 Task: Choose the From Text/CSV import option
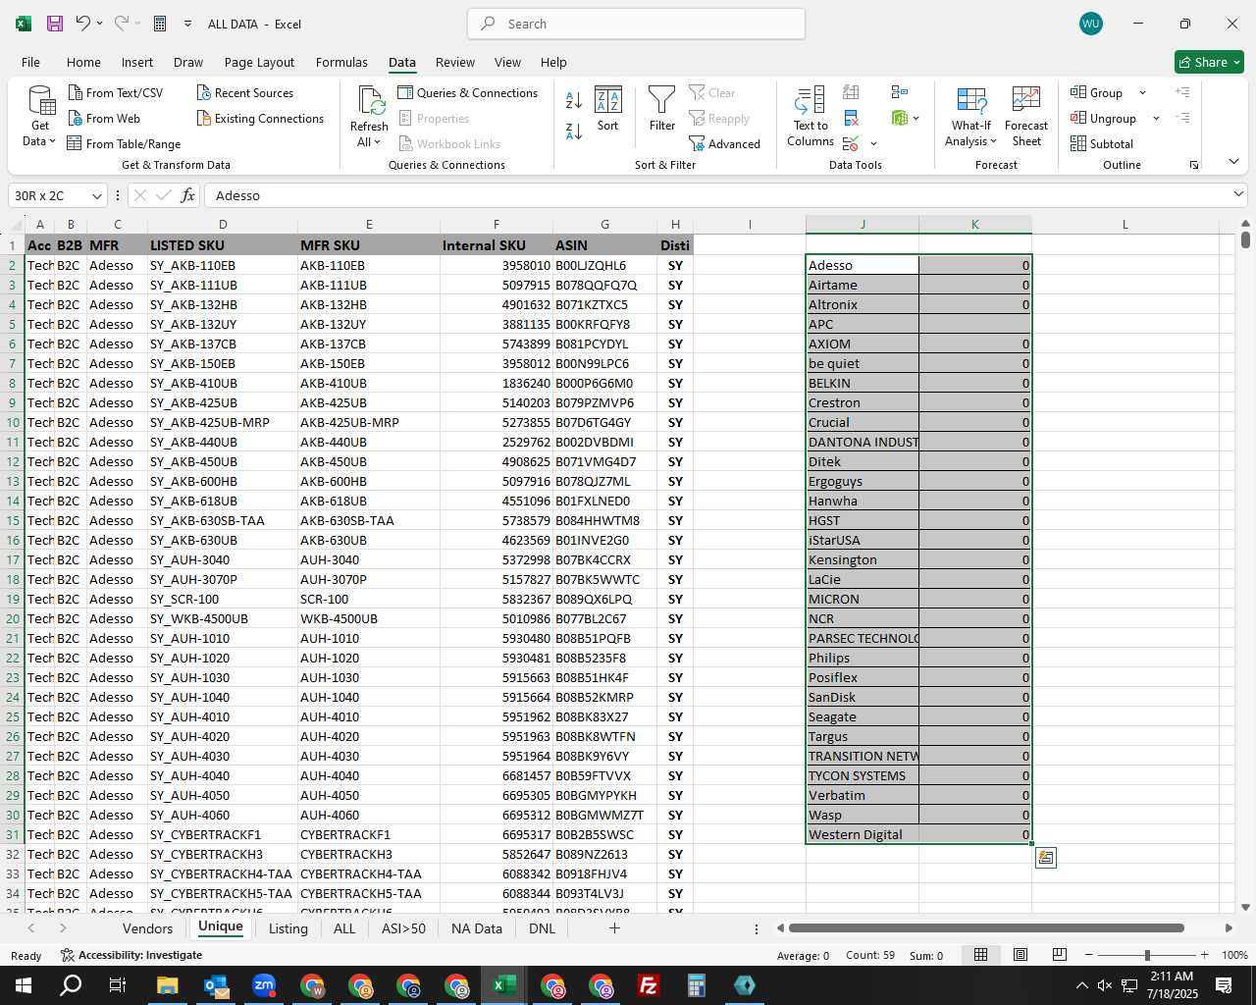116,92
